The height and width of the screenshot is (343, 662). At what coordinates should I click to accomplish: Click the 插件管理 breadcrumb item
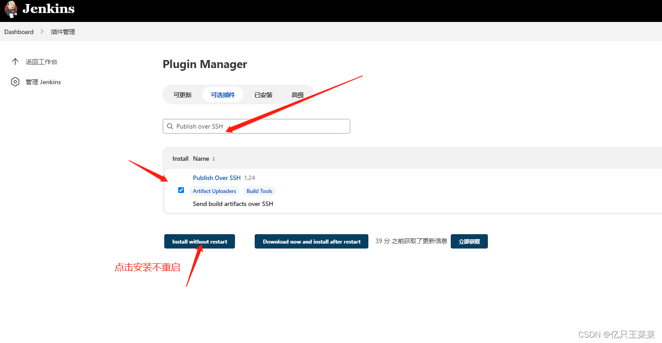(x=63, y=32)
